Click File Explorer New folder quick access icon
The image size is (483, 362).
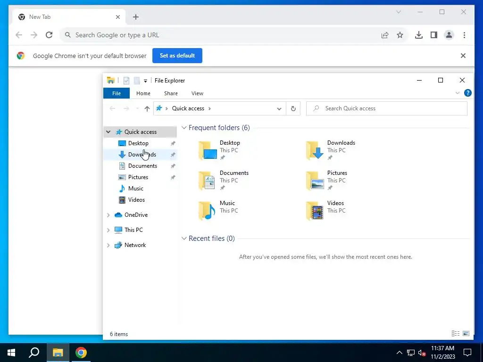point(137,81)
